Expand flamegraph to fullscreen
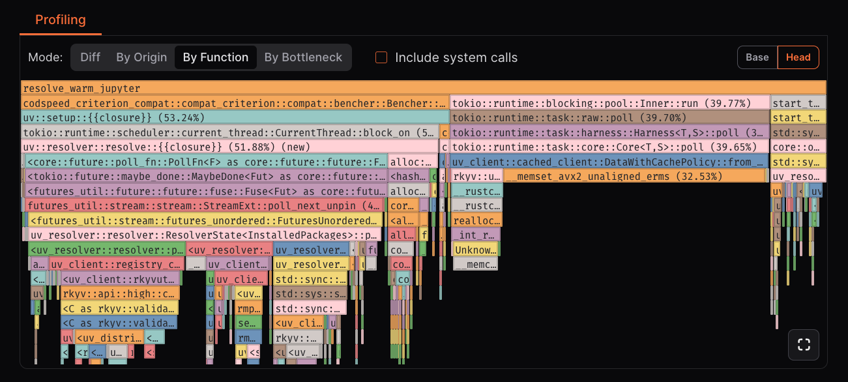 [804, 345]
